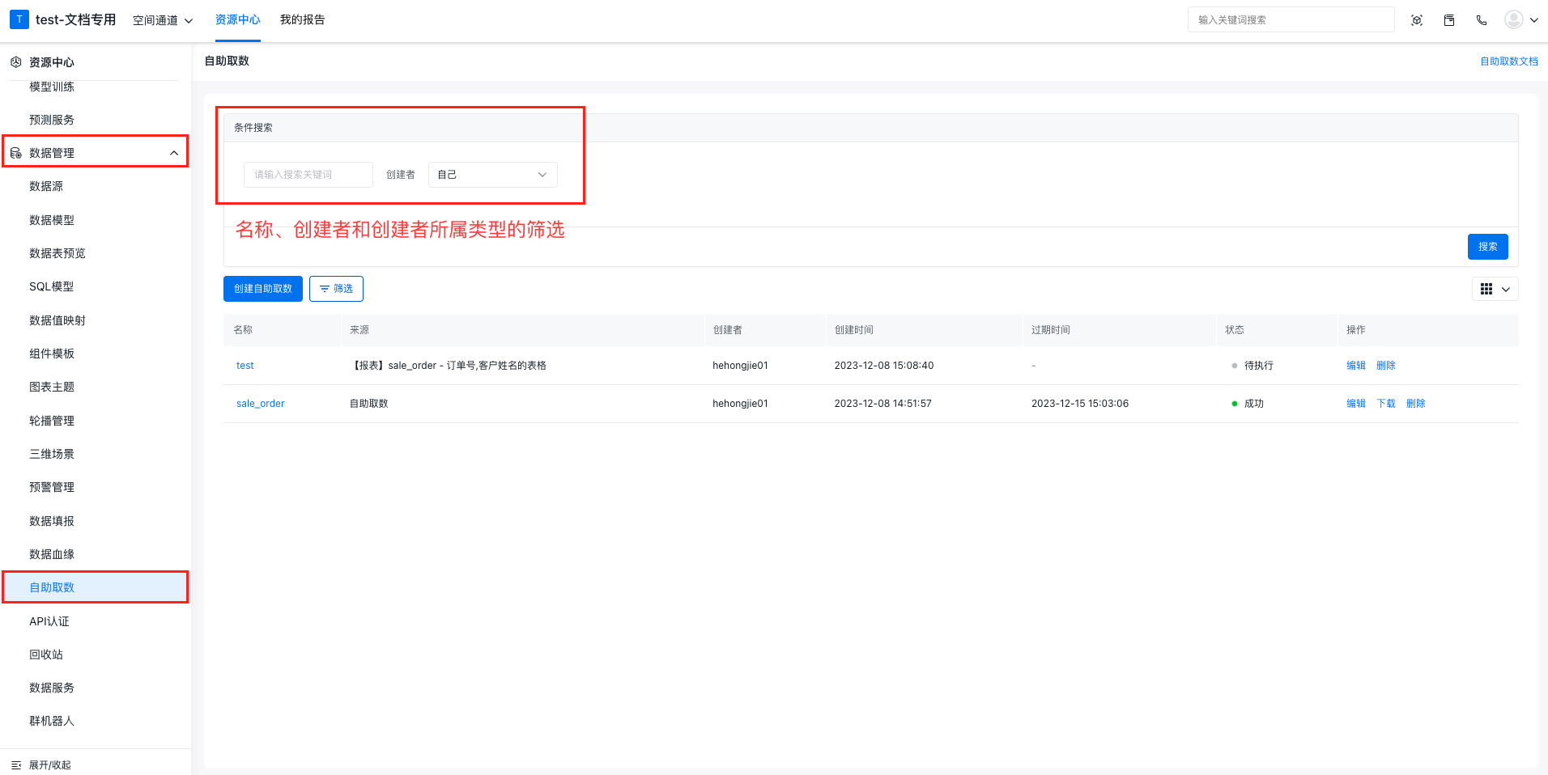1548x775 pixels.
Task: Click 编辑 for the test row
Action: pyautogui.click(x=1356, y=366)
